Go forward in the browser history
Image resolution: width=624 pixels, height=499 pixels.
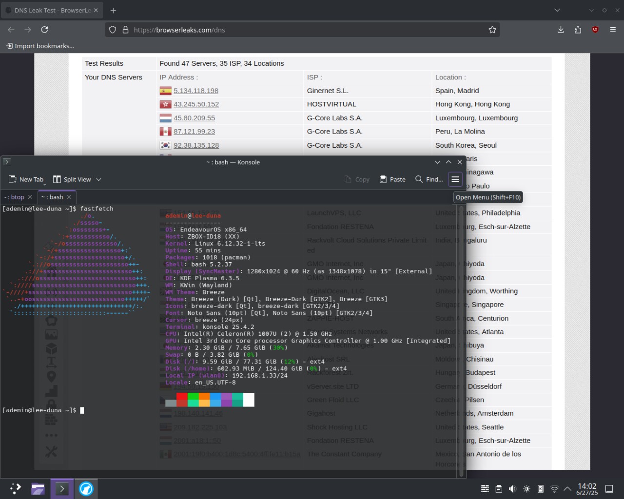tap(28, 30)
